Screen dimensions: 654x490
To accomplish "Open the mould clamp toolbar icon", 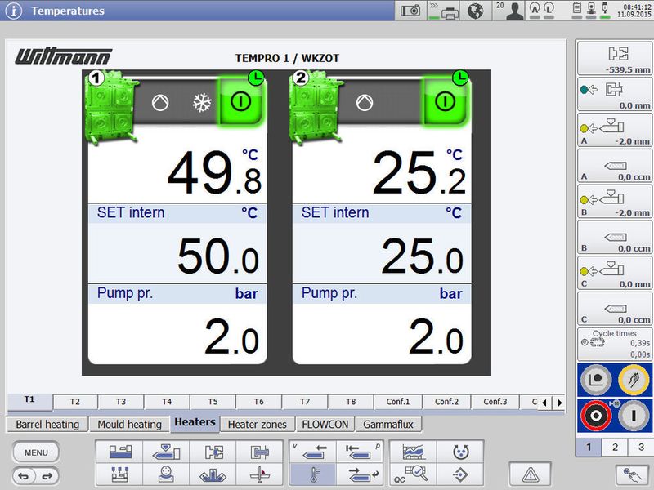I will (x=213, y=452).
